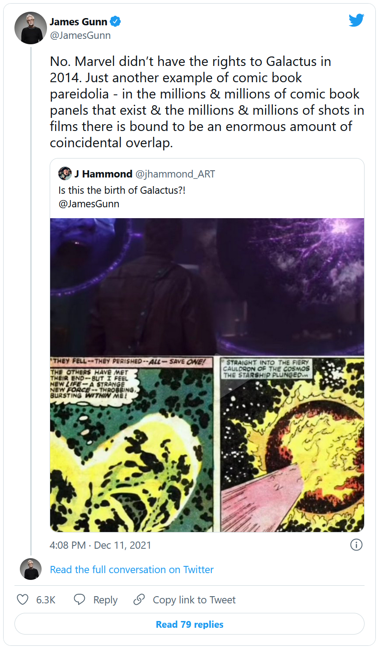This screenshot has height=649, width=379.
Task: Click the J Hammond quoted author name
Action: coord(103,174)
